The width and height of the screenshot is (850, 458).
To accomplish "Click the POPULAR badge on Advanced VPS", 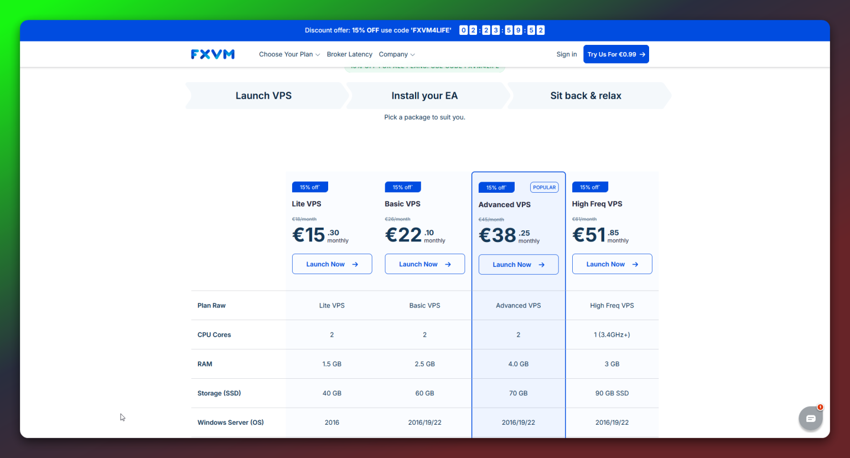I will pyautogui.click(x=544, y=187).
